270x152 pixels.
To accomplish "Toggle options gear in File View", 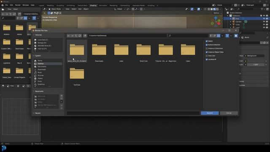I will (236, 35).
